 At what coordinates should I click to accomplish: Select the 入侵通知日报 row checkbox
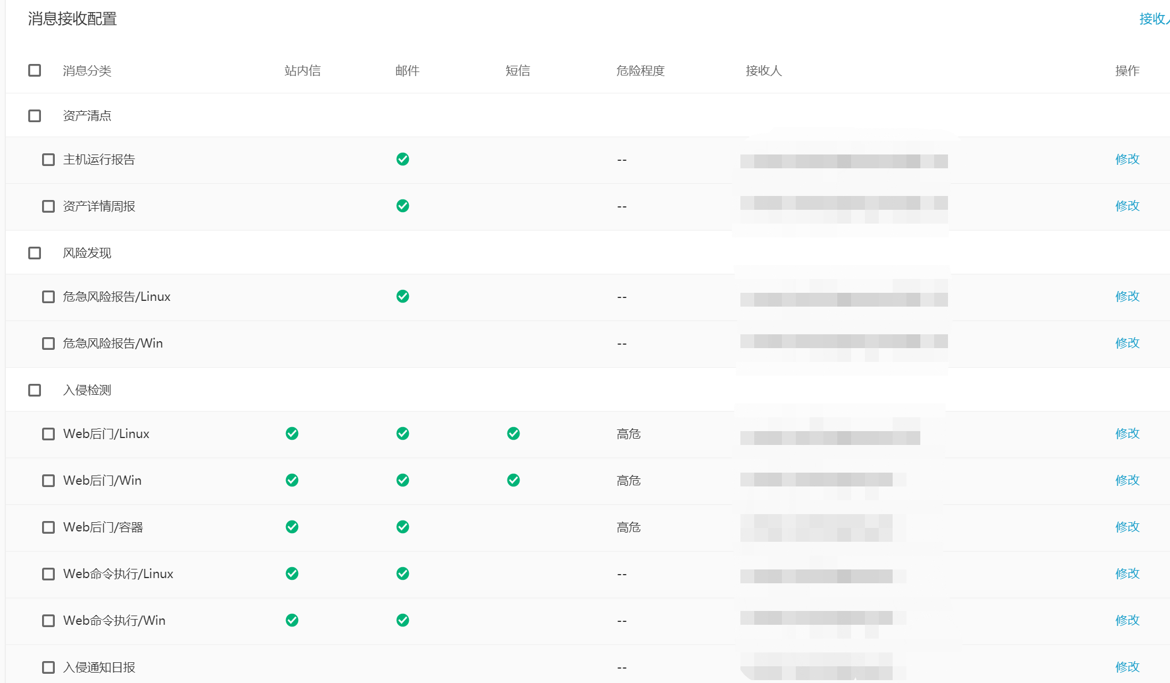click(x=48, y=667)
